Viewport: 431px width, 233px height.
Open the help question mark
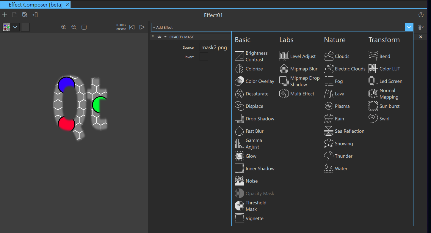click(421, 15)
